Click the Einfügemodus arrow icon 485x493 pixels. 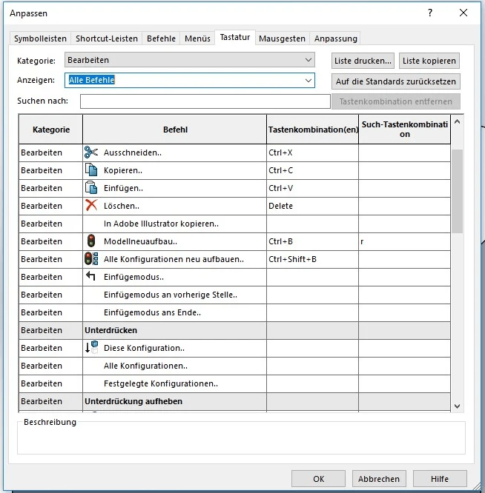[91, 277]
